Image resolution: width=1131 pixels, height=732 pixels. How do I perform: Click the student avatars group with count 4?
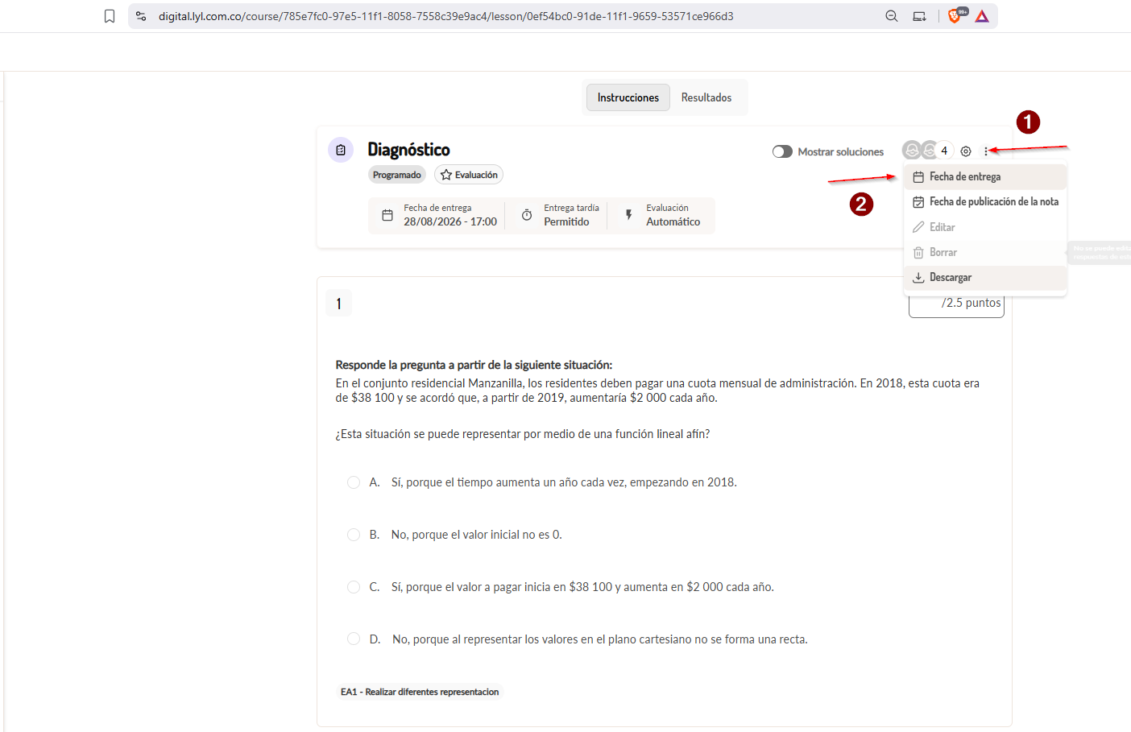[x=927, y=151]
